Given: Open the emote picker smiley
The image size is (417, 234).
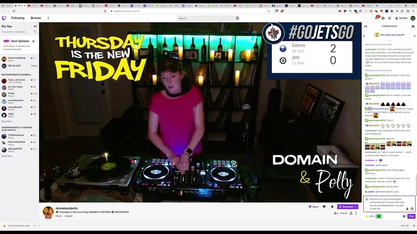Looking at the screenshot, I should coord(412,209).
